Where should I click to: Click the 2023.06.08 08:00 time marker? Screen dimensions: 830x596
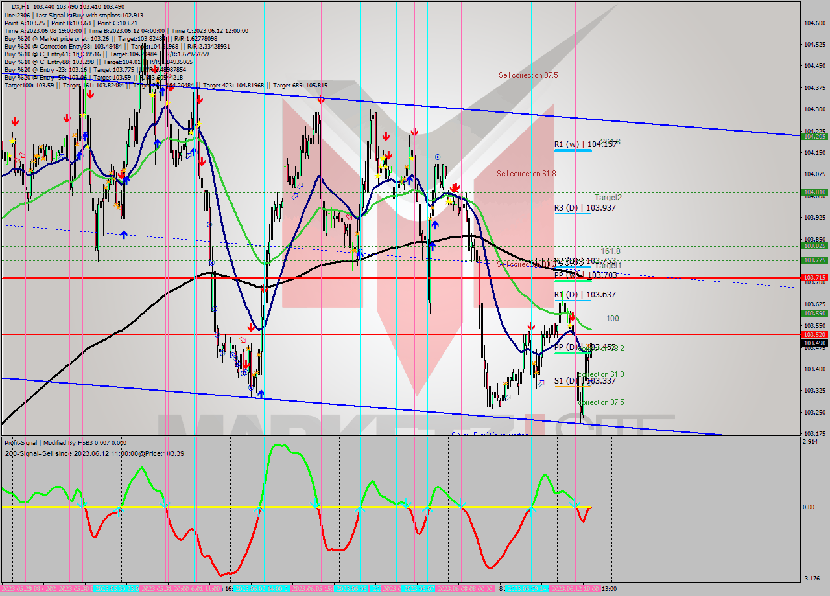(466, 589)
